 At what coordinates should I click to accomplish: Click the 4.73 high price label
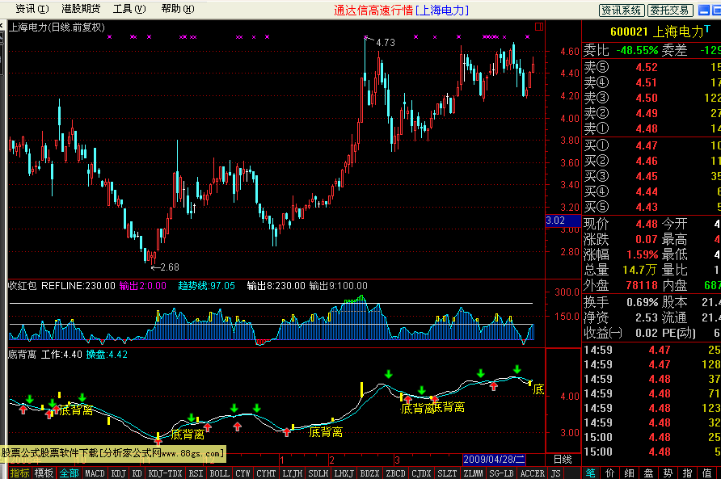coord(386,43)
